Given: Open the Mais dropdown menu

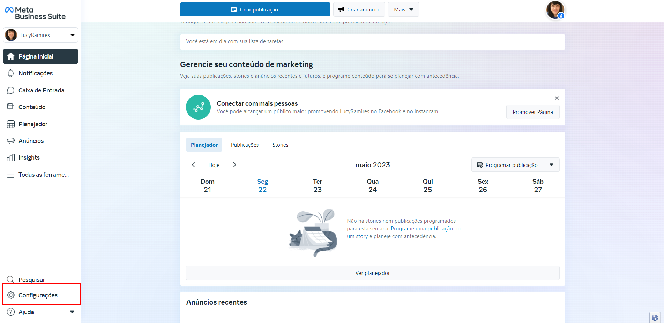Looking at the screenshot, I should 403,10.
